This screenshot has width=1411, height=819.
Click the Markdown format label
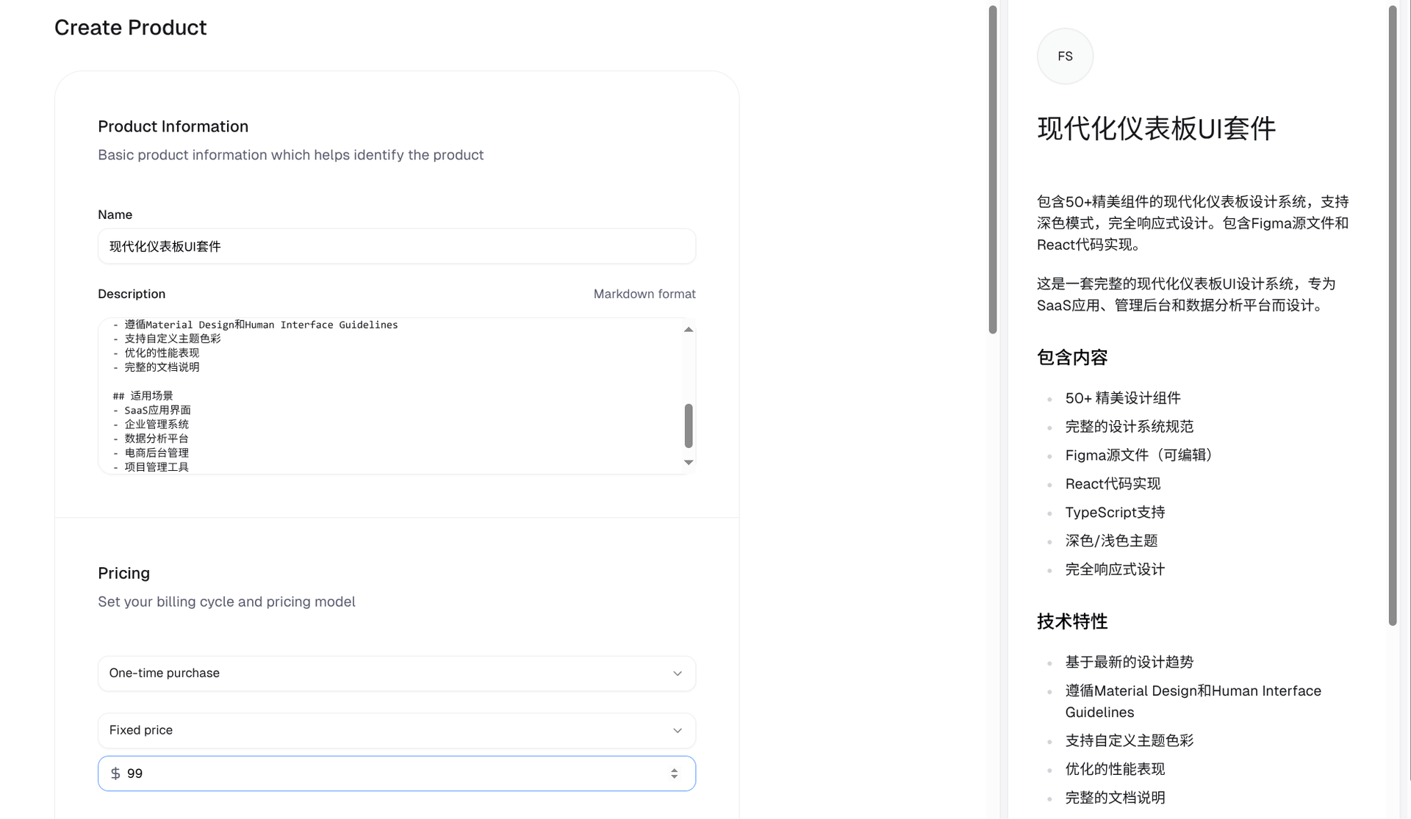pyautogui.click(x=644, y=294)
